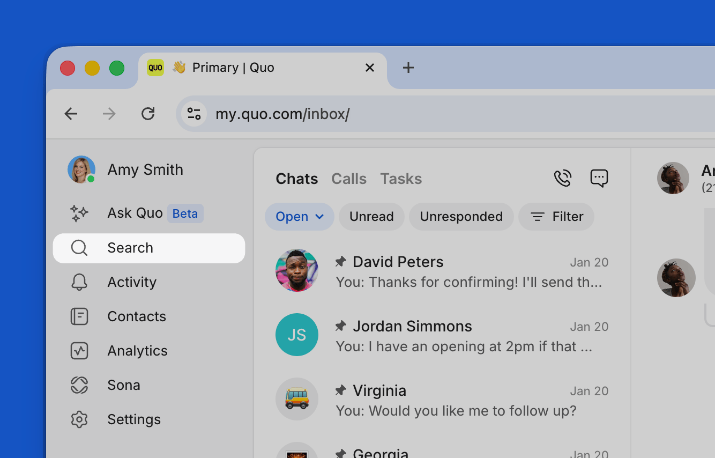Click Virginia's bus emoji avatar
The image size is (715, 458).
coord(297,399)
